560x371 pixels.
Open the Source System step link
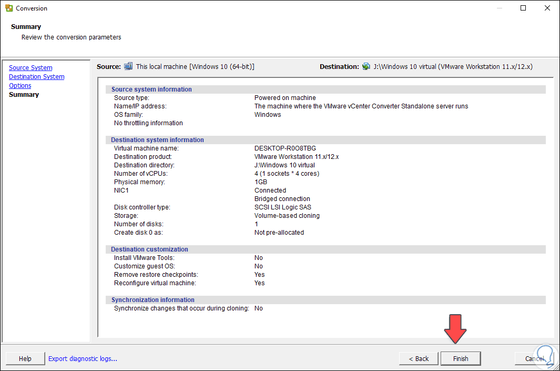tap(30, 67)
